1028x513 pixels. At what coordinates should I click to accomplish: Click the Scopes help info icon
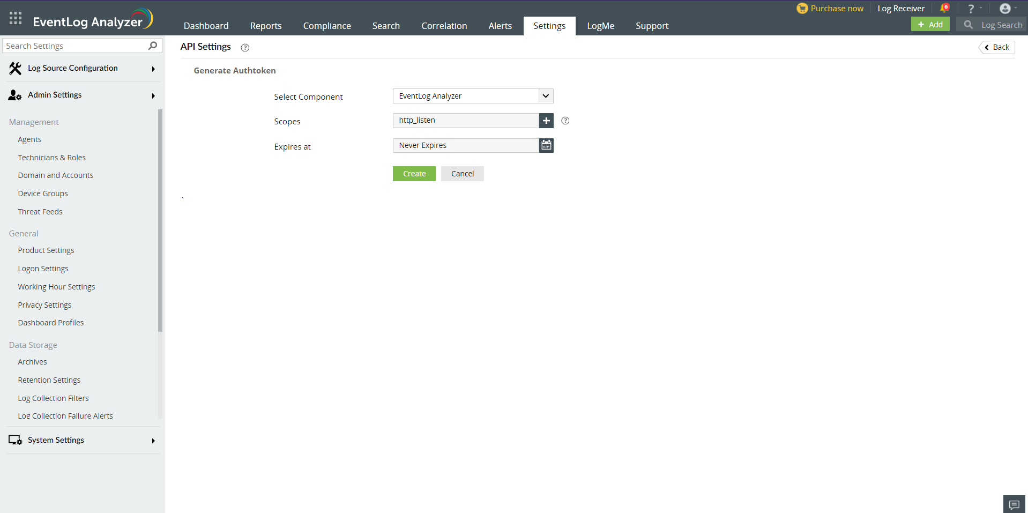point(565,121)
